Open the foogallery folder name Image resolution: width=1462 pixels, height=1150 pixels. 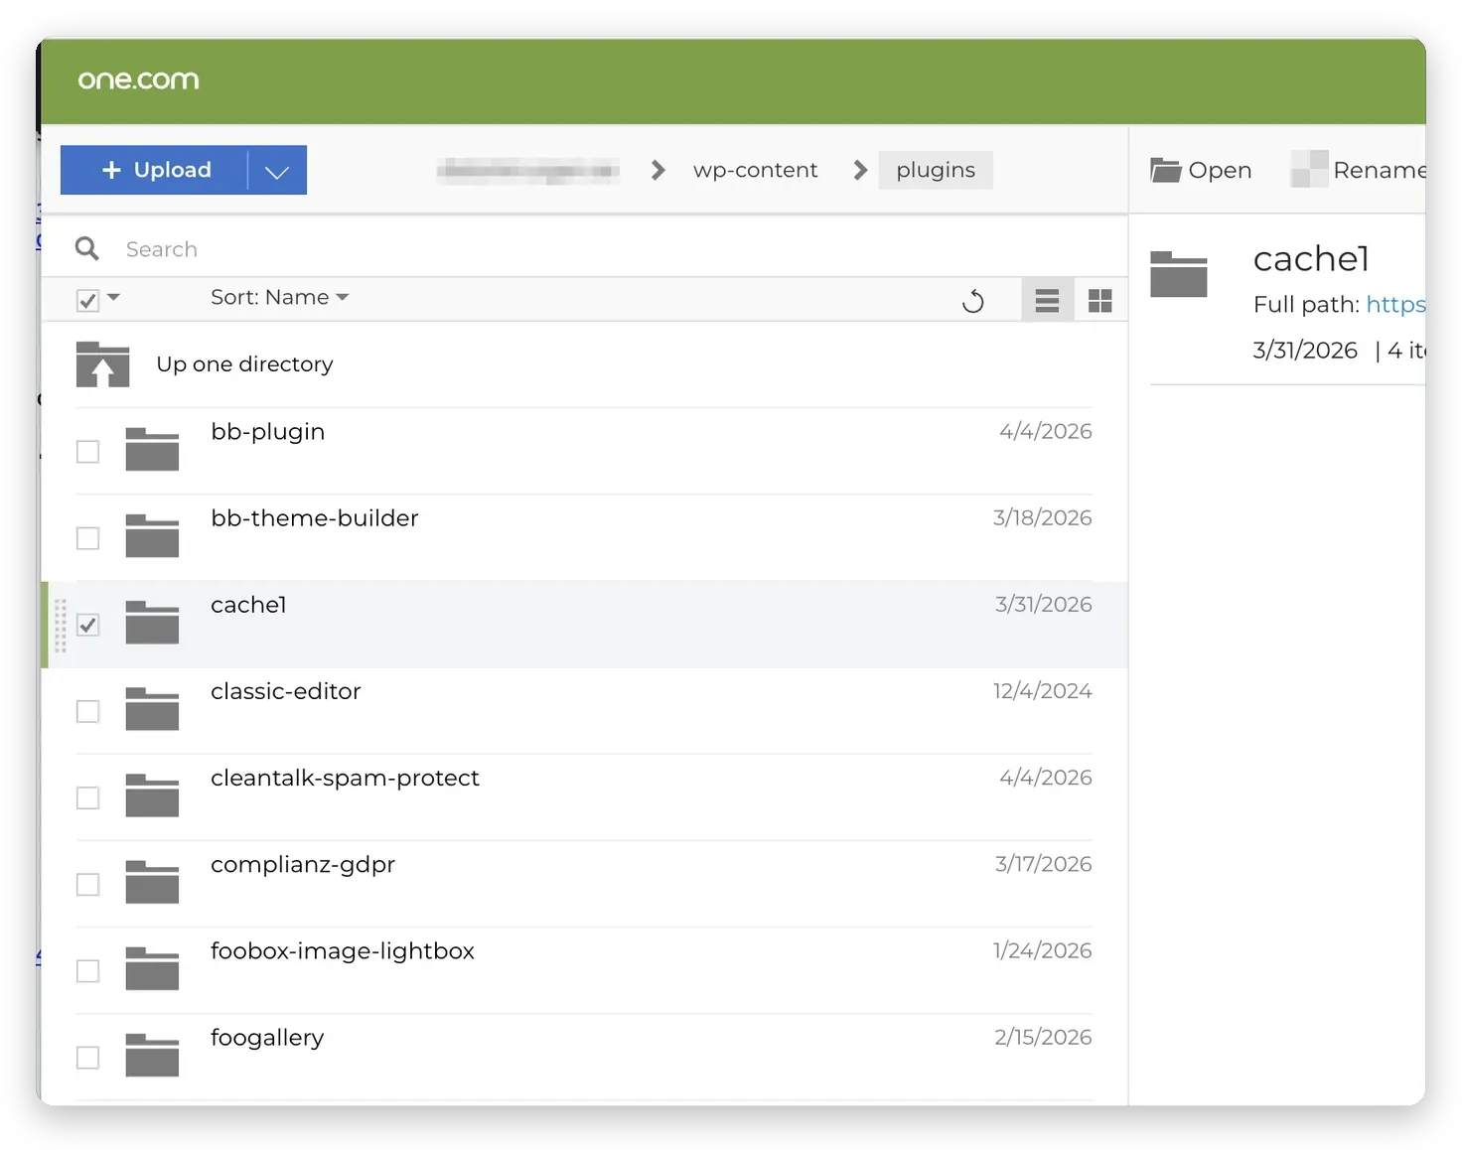[x=267, y=1038]
